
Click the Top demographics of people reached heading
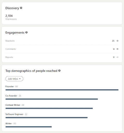coord(31,71)
